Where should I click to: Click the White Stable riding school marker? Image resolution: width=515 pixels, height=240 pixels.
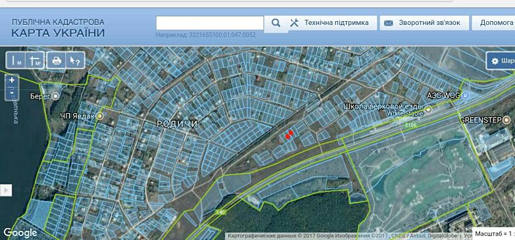pos(428,110)
